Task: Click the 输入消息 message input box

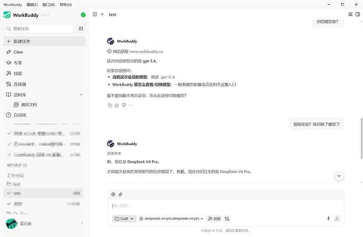Action: (226, 206)
